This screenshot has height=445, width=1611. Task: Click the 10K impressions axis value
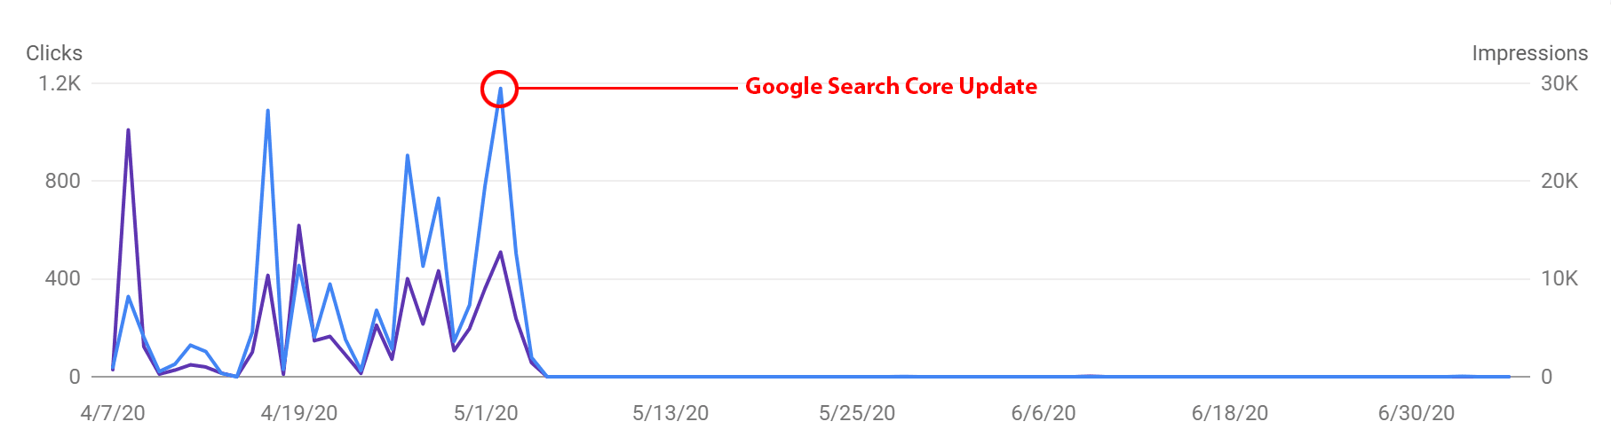[x=1559, y=278]
